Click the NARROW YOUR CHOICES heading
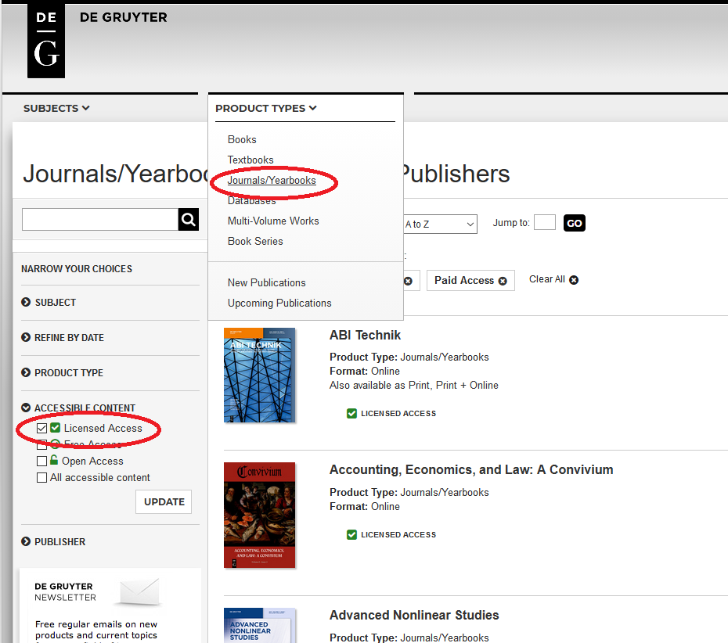This screenshot has width=728, height=643. [77, 268]
